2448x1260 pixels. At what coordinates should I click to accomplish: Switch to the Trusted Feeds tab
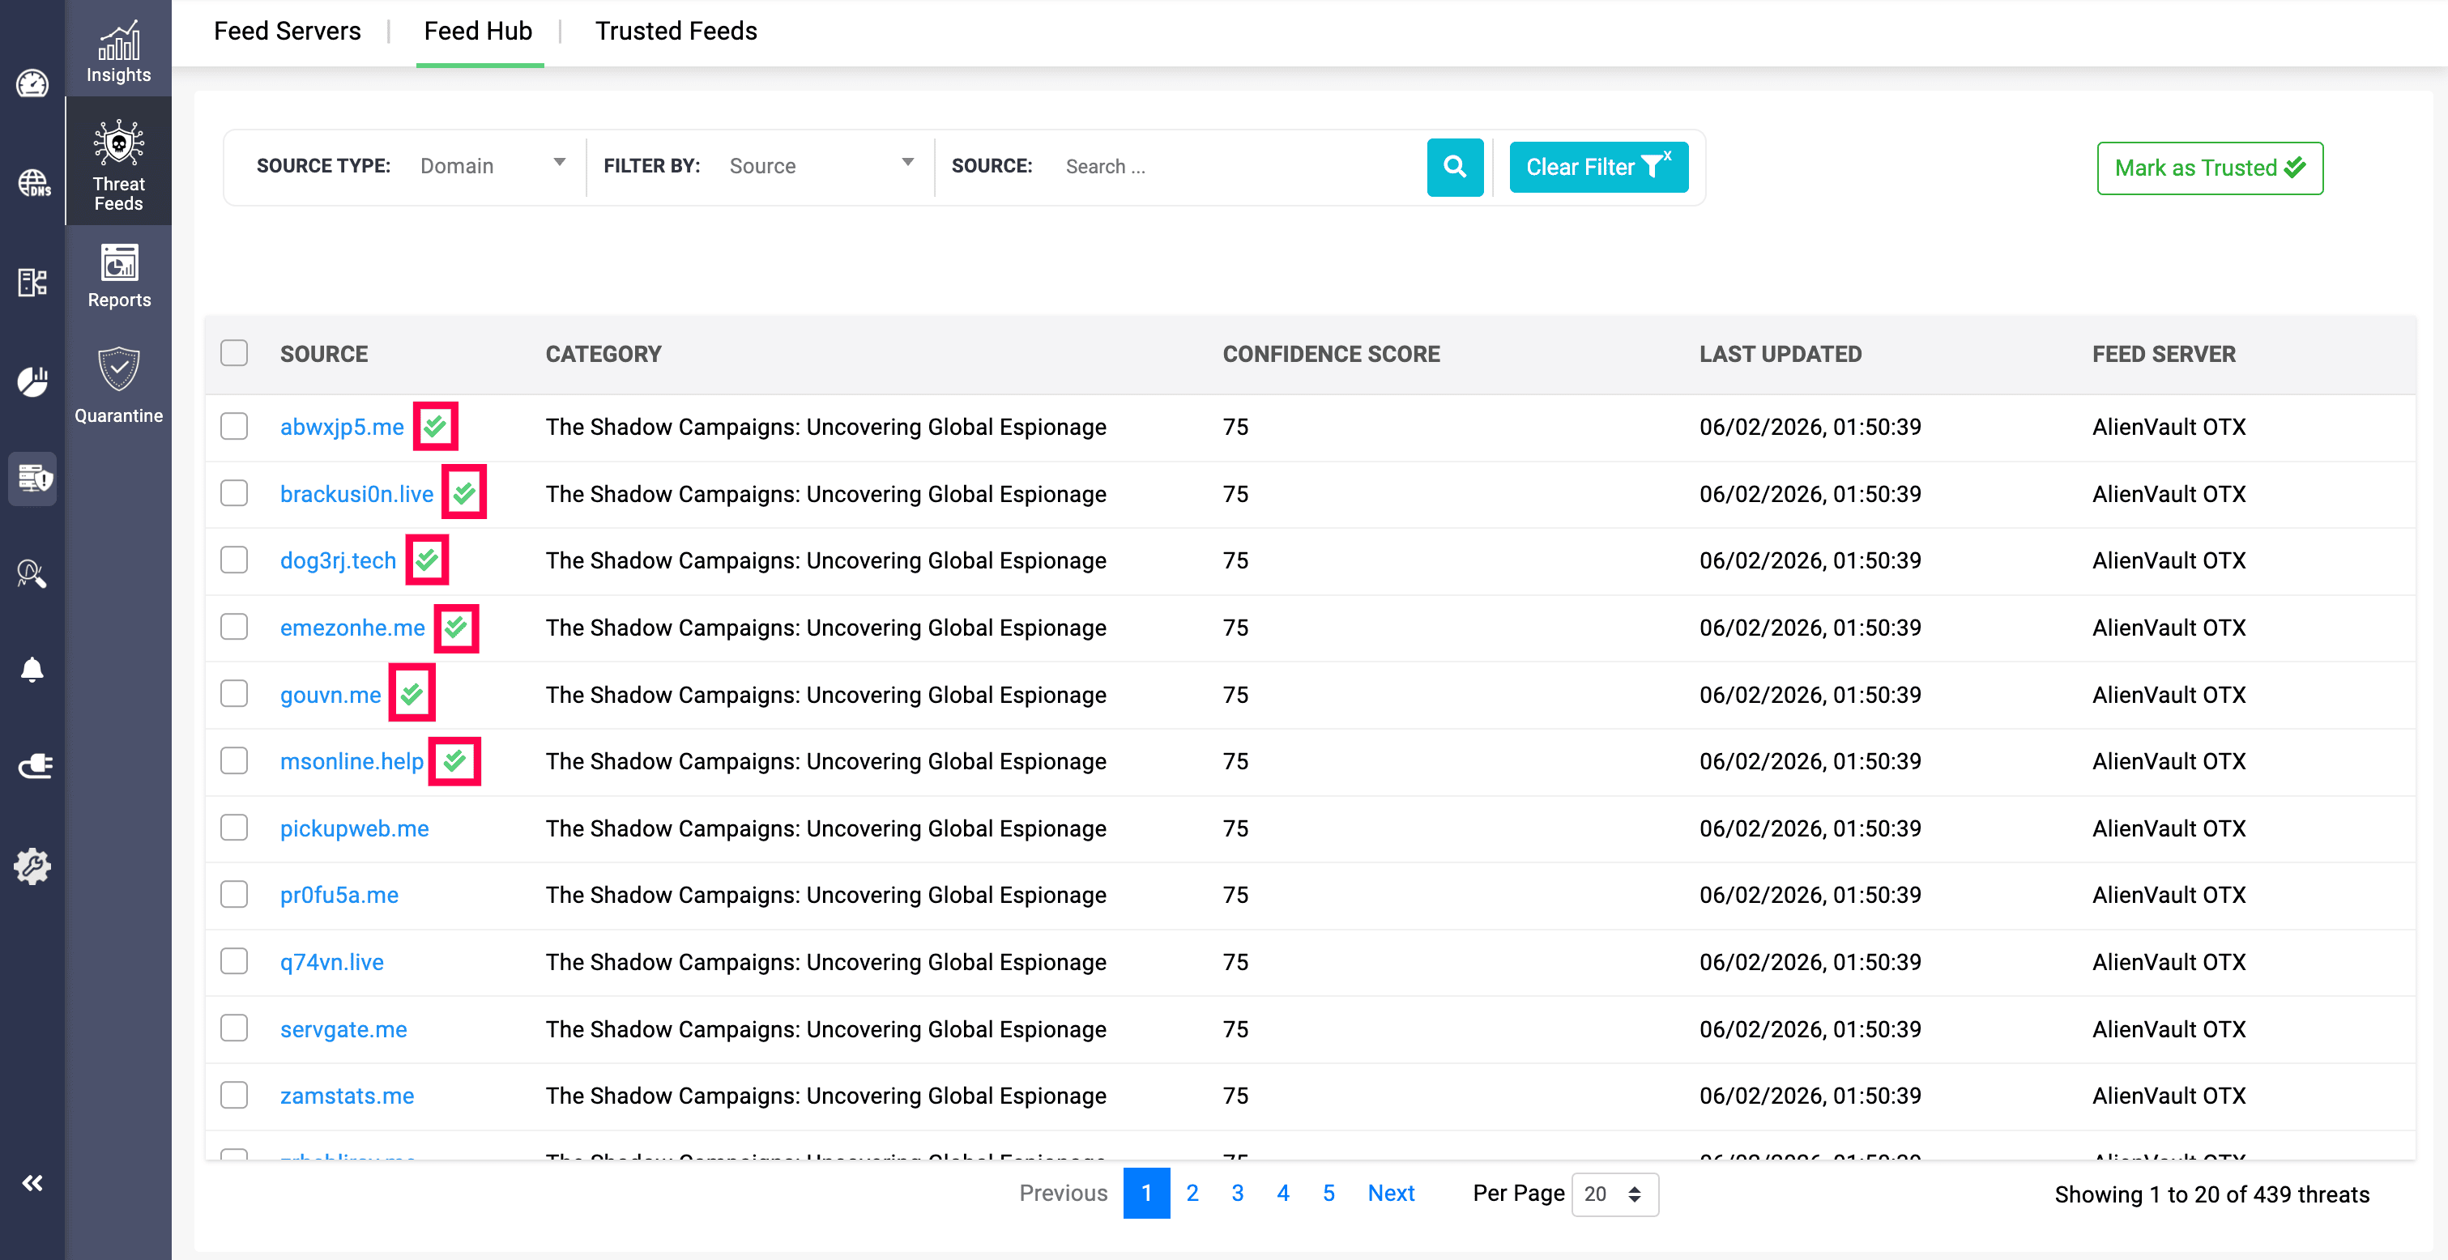[x=676, y=32]
